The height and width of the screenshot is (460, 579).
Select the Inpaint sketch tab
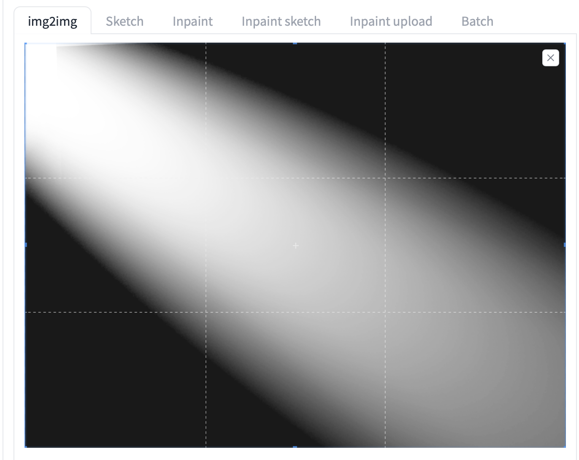point(281,21)
